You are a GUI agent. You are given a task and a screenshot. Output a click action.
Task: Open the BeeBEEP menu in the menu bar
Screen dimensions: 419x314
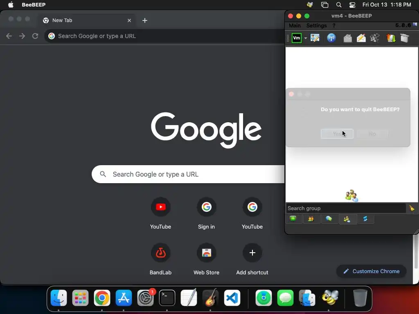point(34,5)
